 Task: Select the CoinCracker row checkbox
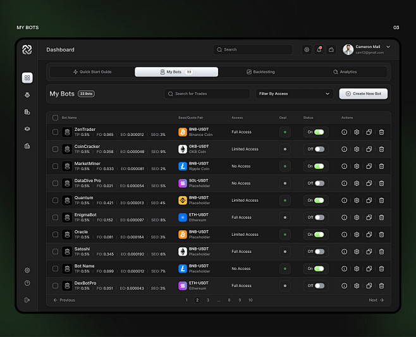pos(55,149)
